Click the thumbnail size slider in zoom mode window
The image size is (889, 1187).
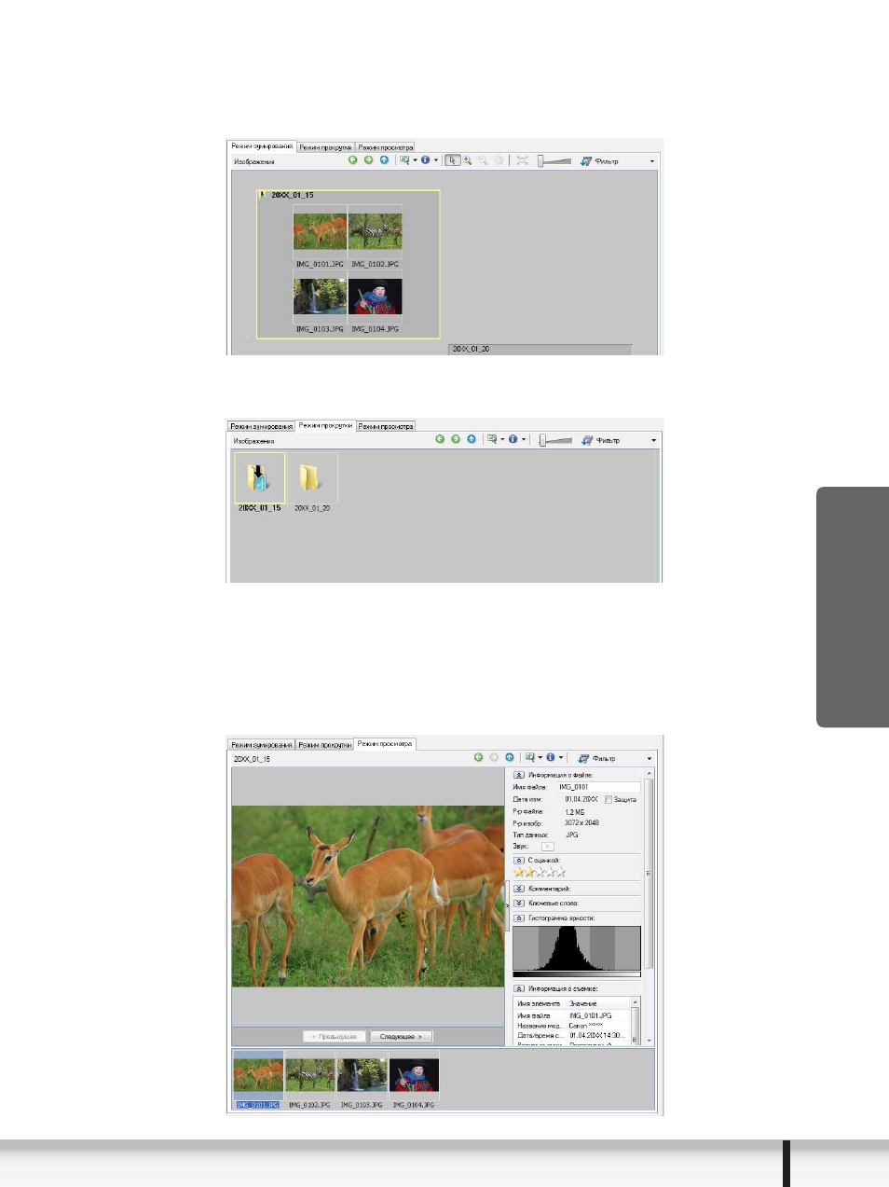[554, 160]
